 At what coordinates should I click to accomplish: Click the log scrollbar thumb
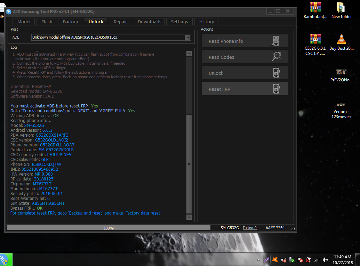tap(189, 164)
